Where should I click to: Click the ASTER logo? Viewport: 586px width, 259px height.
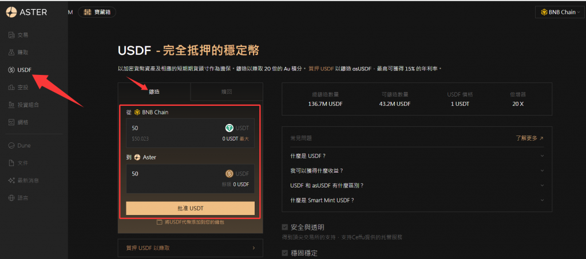(26, 12)
